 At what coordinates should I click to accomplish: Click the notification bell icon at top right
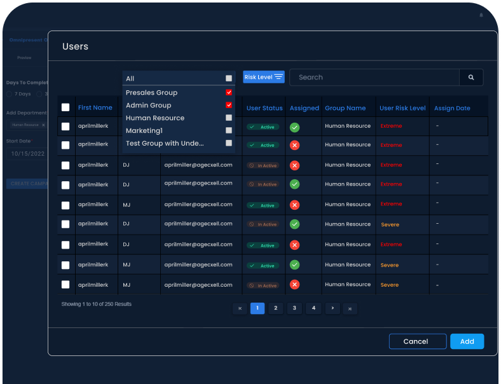481,15
